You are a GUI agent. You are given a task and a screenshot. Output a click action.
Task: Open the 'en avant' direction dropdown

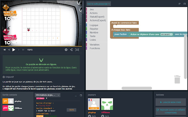[167, 35]
